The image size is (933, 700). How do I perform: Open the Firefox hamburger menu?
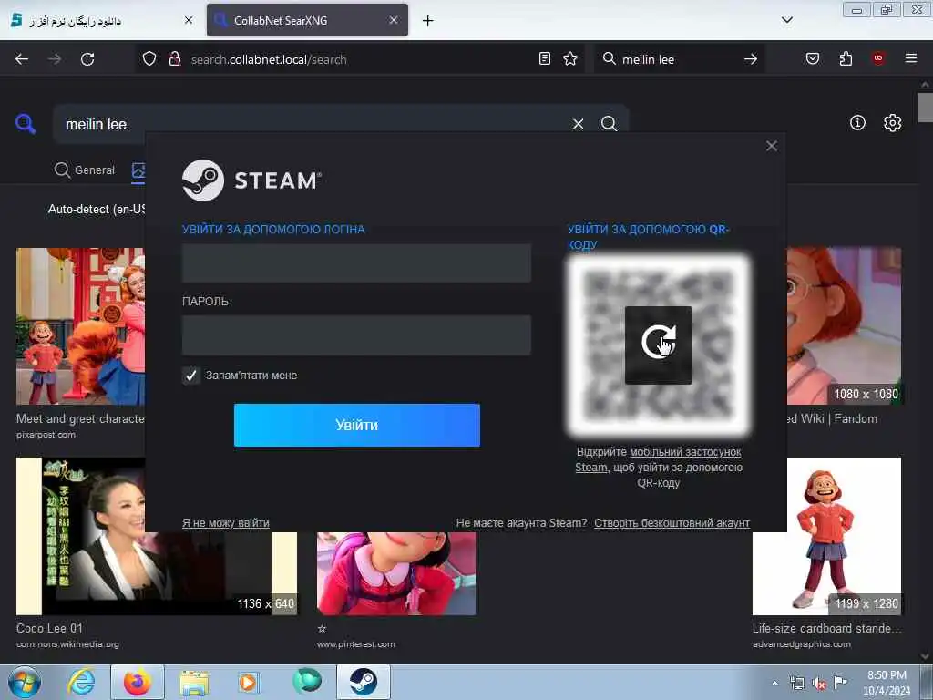click(911, 58)
